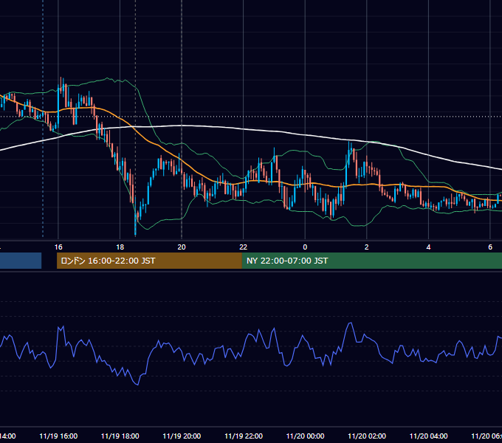Click the 11/19 16:00 date label
The height and width of the screenshot is (443, 502).
[58, 436]
